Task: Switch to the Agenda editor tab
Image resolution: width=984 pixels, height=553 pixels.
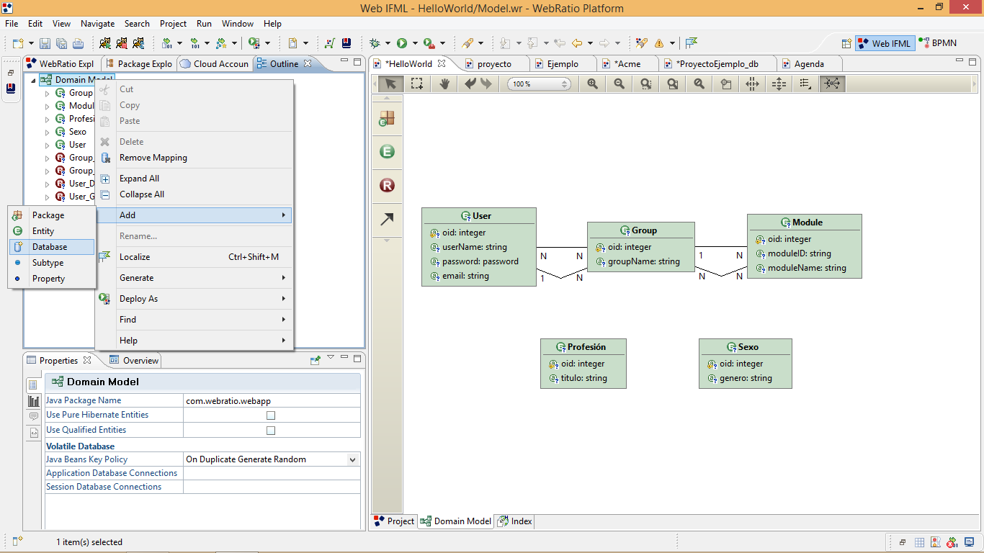Action: (x=809, y=63)
